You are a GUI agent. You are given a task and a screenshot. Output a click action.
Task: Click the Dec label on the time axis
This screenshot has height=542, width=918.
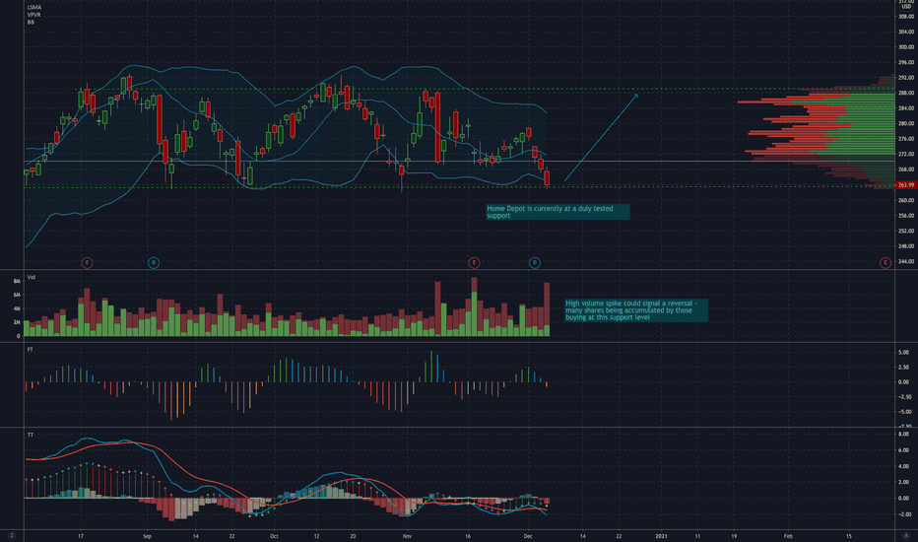click(x=528, y=536)
